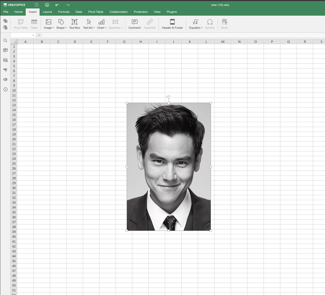
Task: Open the Feedback & Support panel
Action: pyautogui.click(x=5, y=80)
